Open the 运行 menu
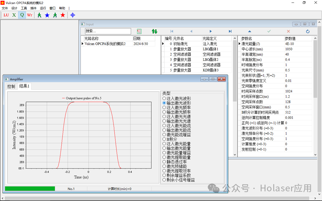This screenshot has height=201, width=322. 43,8
